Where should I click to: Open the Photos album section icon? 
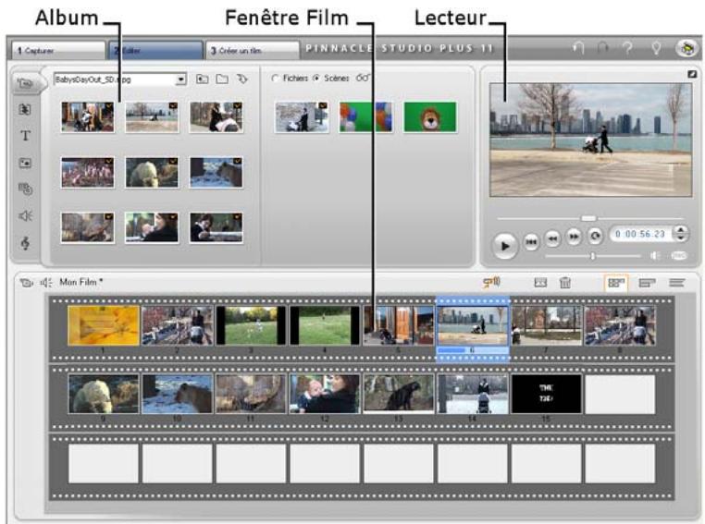[x=25, y=163]
